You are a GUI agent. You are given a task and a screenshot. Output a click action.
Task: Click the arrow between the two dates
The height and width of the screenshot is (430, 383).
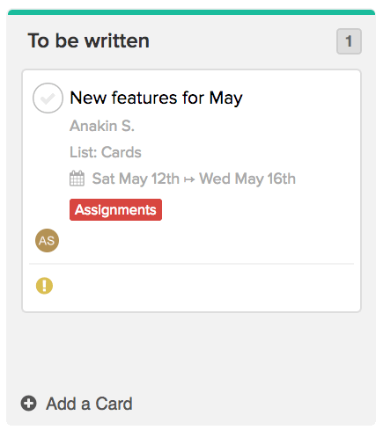pyautogui.click(x=189, y=179)
